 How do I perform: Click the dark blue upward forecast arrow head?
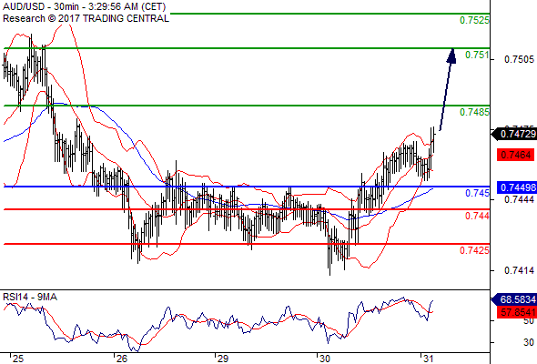(x=451, y=56)
